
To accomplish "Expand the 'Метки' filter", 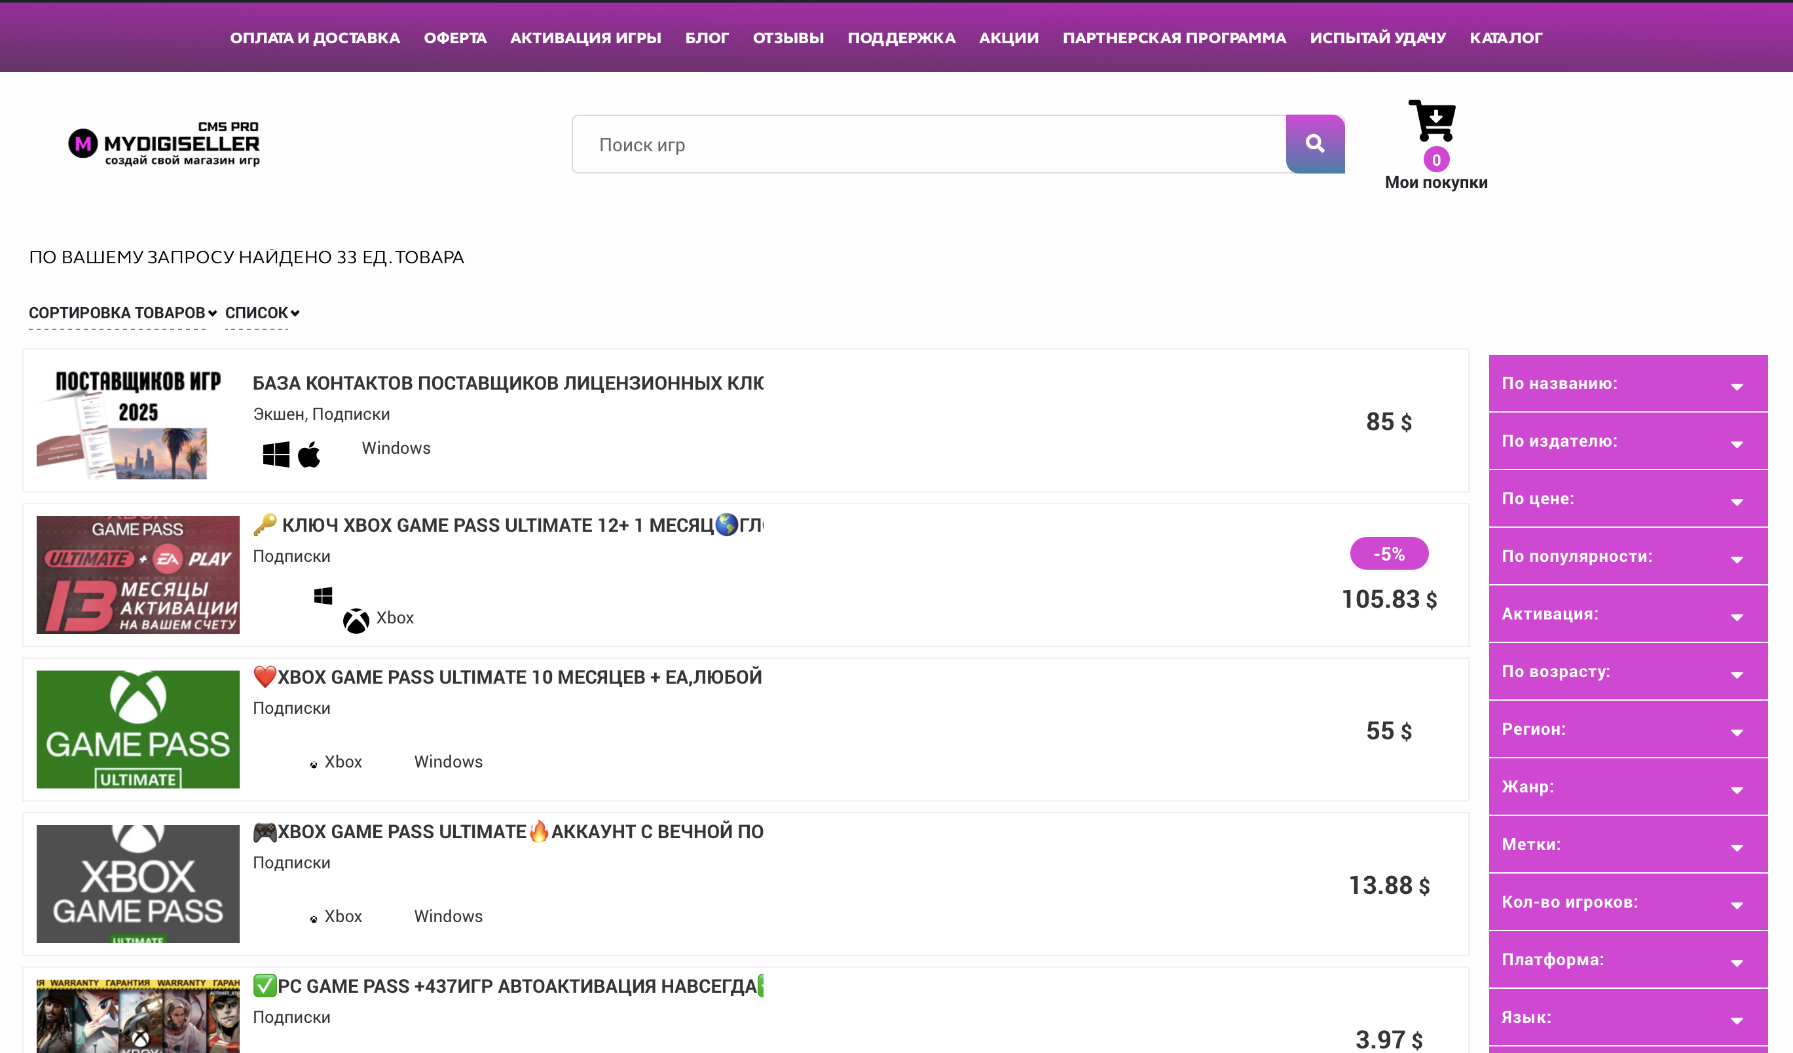I will click(1628, 845).
